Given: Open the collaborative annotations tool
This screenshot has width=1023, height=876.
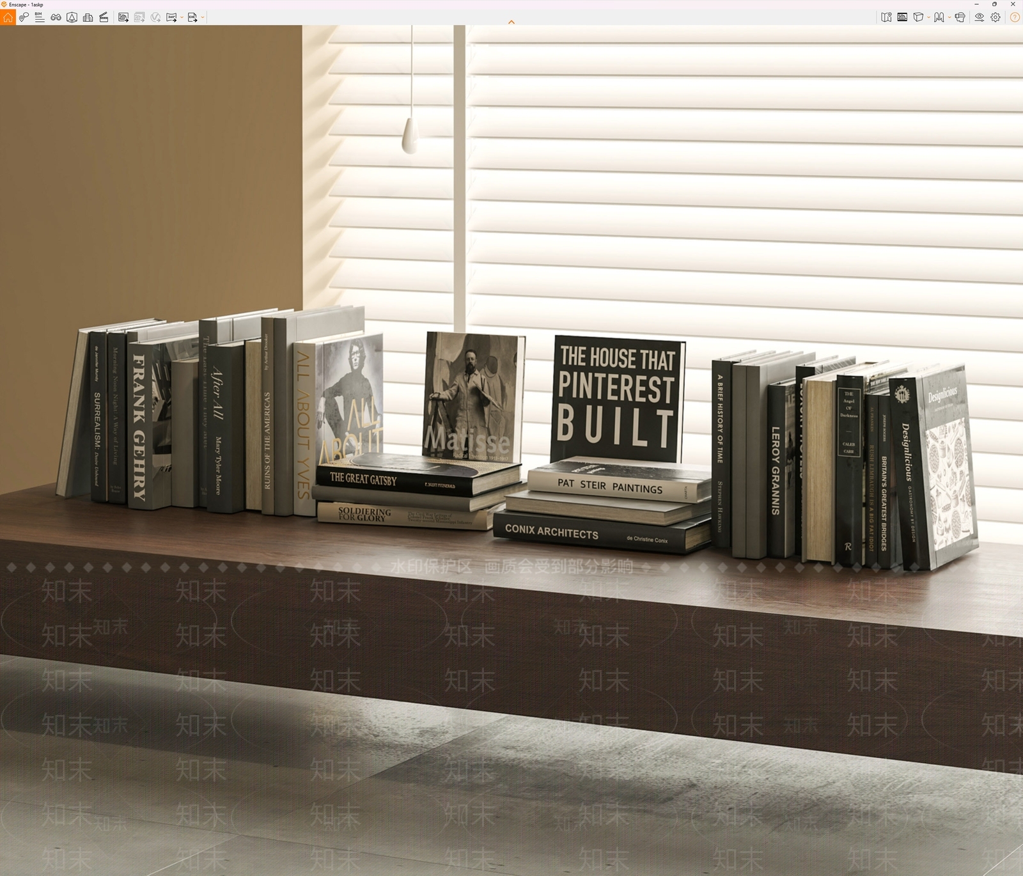Looking at the screenshot, I should coord(24,17).
